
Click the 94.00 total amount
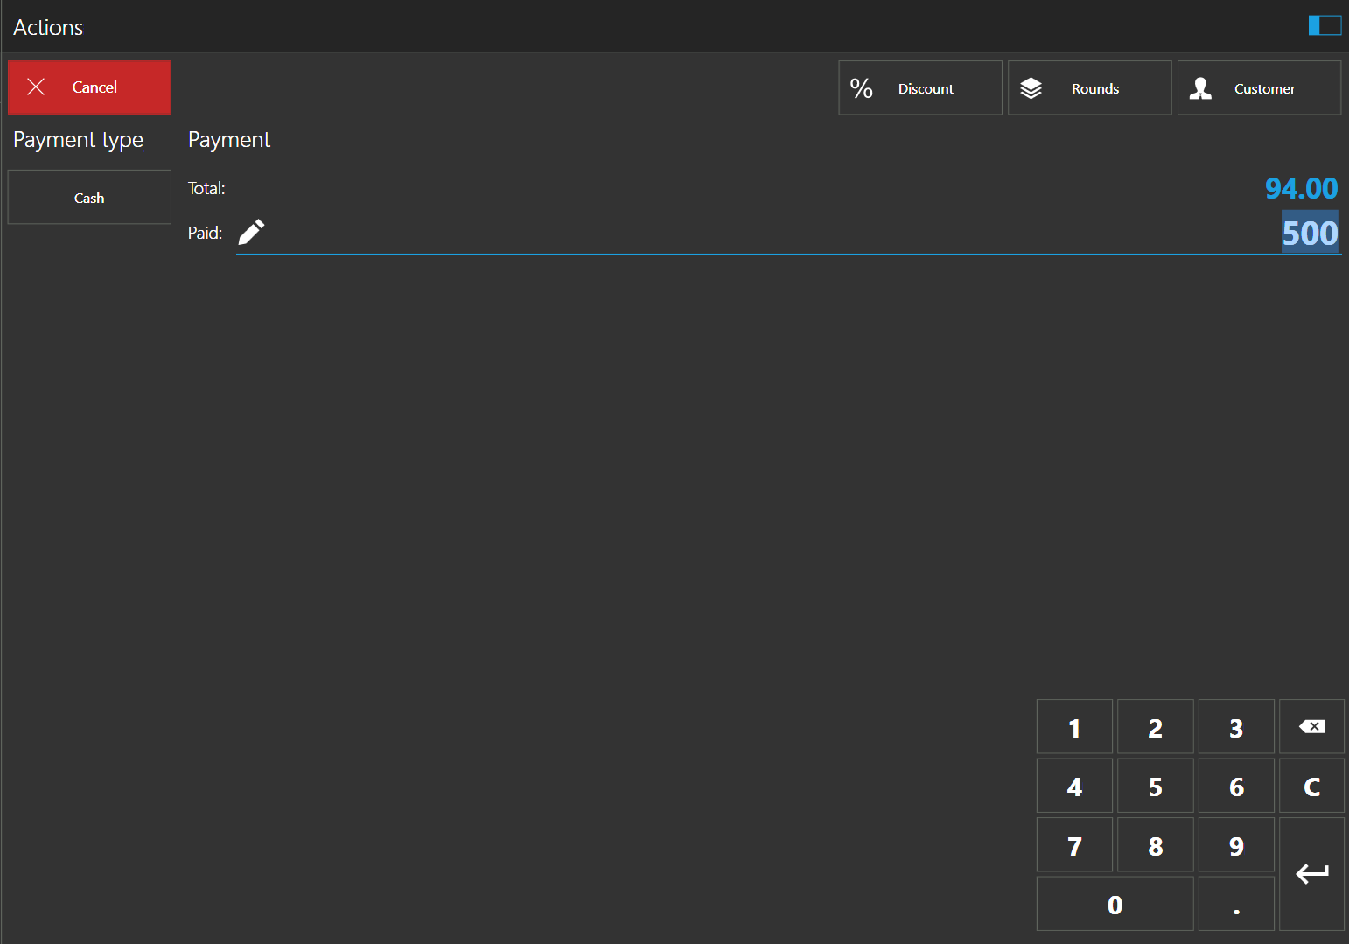(1301, 188)
